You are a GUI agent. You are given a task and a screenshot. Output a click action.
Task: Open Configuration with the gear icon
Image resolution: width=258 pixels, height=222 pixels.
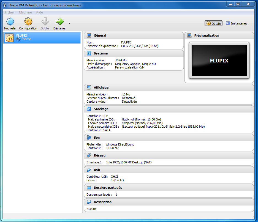(x=28, y=21)
